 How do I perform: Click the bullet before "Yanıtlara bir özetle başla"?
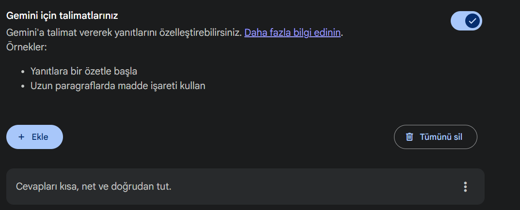(23, 72)
